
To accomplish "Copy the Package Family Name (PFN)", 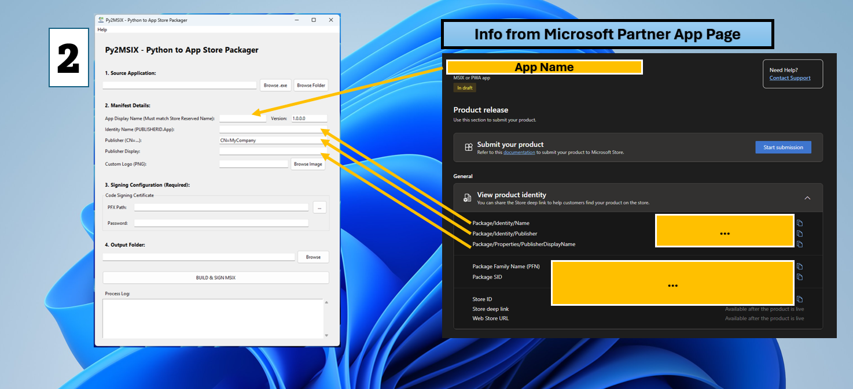I will pos(799,266).
